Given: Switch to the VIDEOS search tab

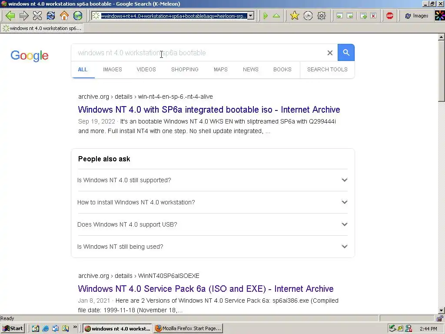Looking at the screenshot, I should click(146, 70).
